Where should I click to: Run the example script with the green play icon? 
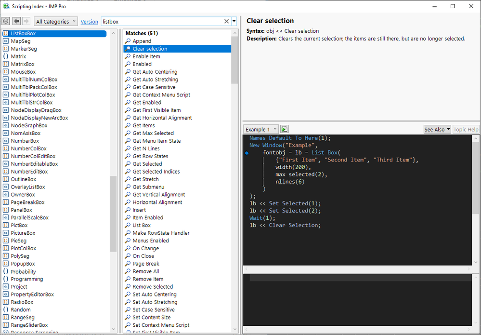[285, 129]
